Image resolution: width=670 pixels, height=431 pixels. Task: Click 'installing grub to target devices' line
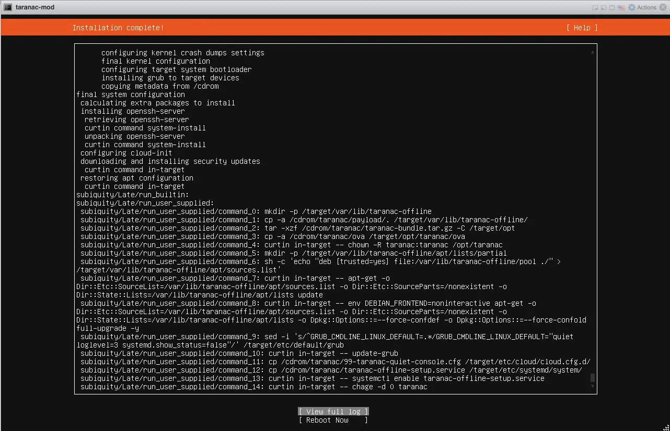coord(170,78)
